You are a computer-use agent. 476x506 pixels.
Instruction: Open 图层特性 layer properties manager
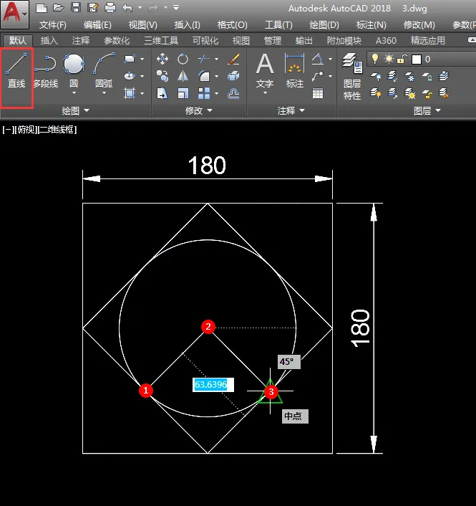352,76
